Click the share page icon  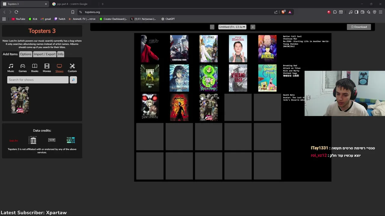pos(276,12)
